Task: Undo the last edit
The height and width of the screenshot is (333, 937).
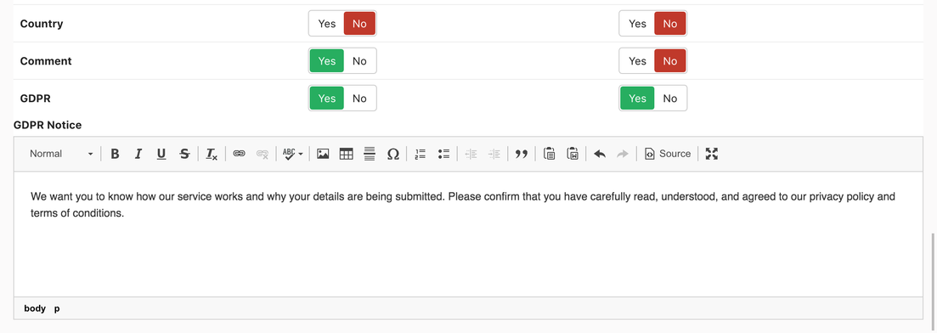Action: (600, 154)
